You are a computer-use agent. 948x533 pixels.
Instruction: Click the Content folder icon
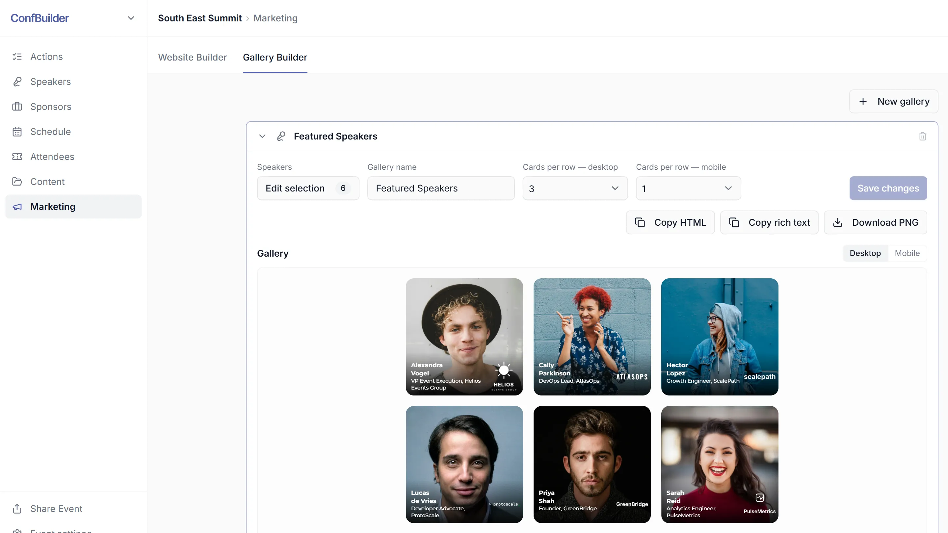17,182
